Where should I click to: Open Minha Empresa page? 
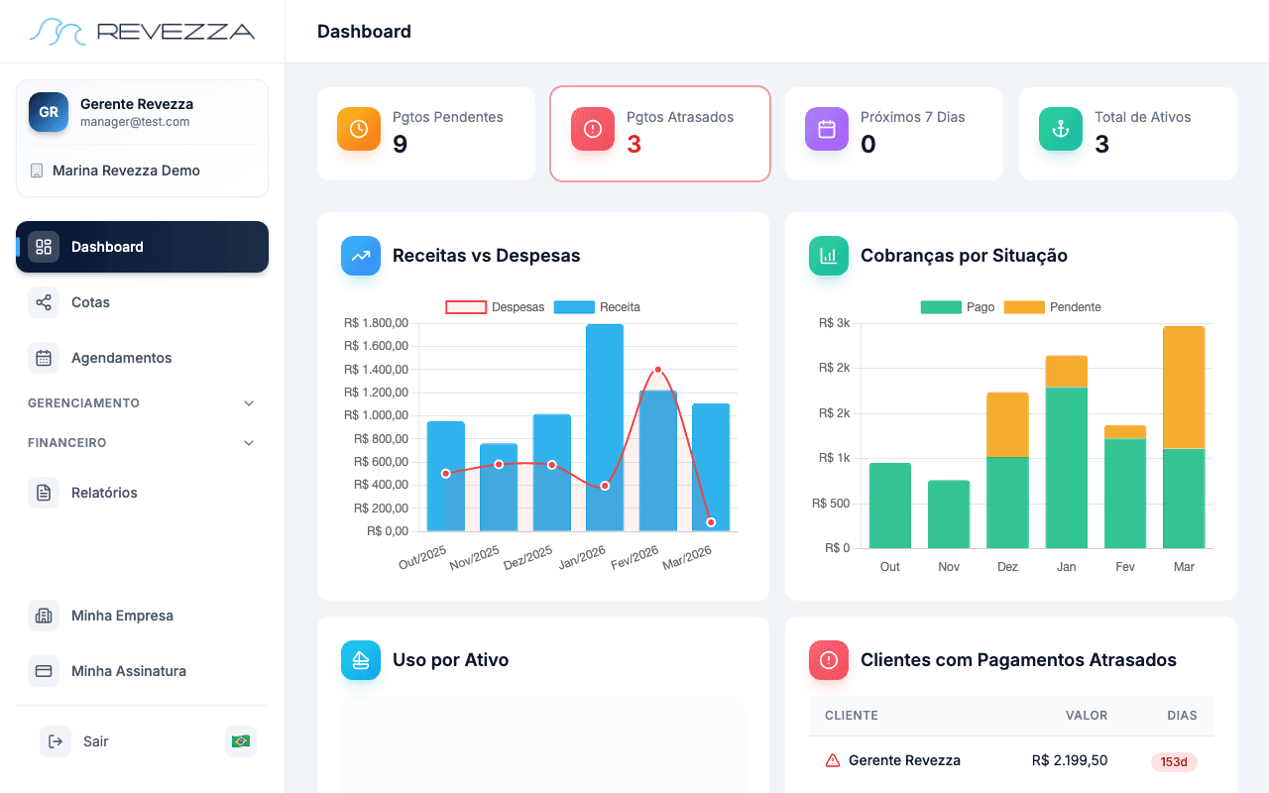[x=142, y=616]
